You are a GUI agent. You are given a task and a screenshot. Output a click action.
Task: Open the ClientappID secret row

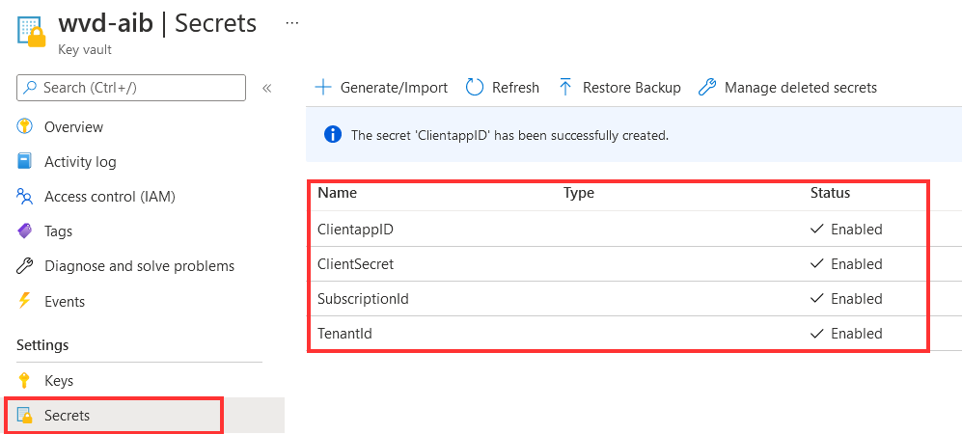pyautogui.click(x=355, y=230)
